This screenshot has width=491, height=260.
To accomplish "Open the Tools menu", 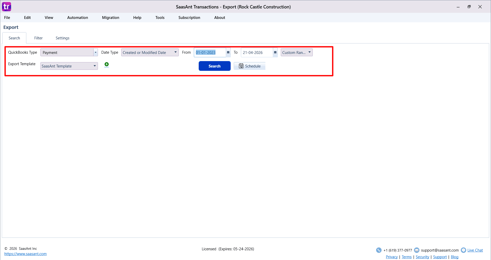I will (160, 18).
